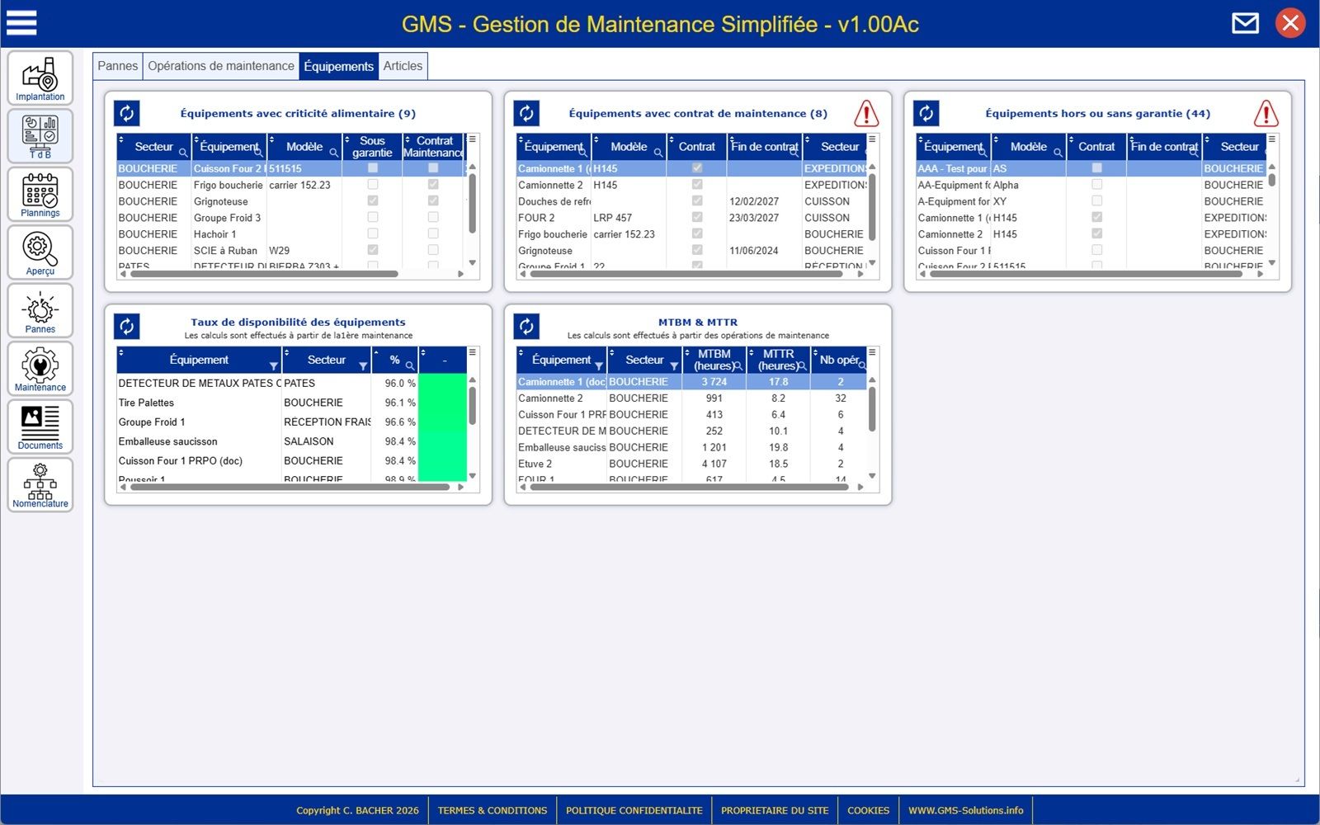The width and height of the screenshot is (1320, 825).
Task: Open the WWW.GMS-Solutions.info link
Action: 965,810
